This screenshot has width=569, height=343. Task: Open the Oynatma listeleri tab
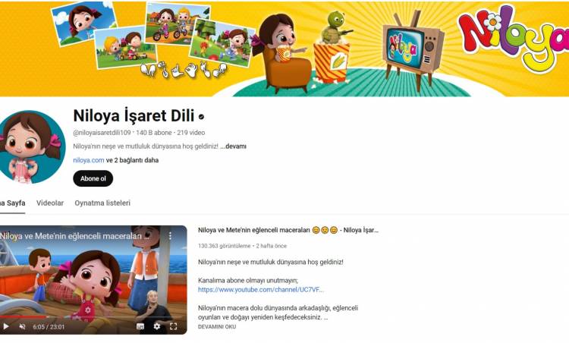pyautogui.click(x=102, y=203)
